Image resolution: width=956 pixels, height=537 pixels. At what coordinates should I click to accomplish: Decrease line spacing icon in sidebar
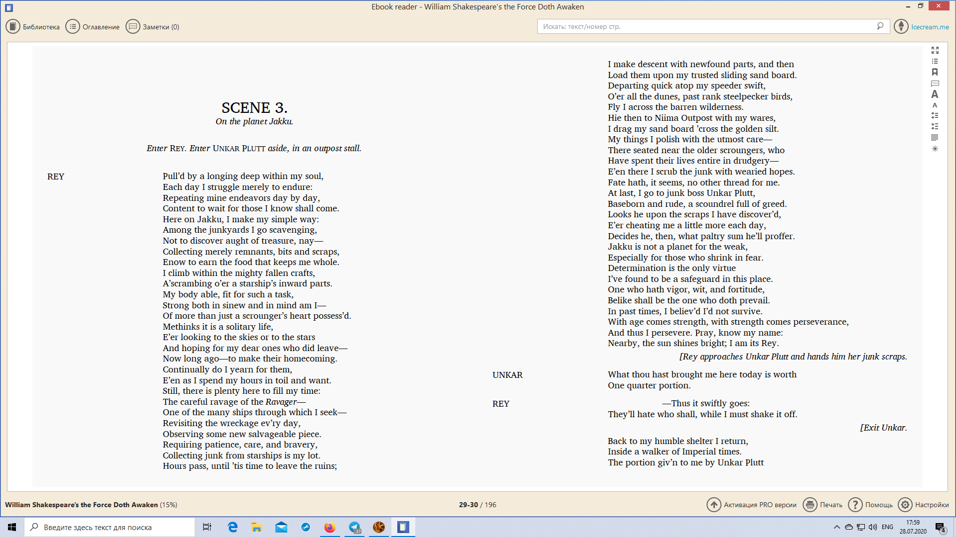[935, 126]
